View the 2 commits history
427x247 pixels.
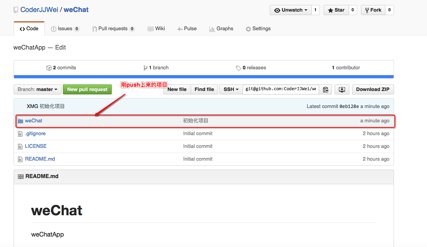[x=61, y=68]
